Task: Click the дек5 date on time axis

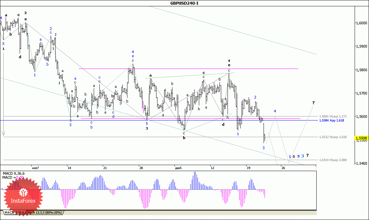Action: 178,168
